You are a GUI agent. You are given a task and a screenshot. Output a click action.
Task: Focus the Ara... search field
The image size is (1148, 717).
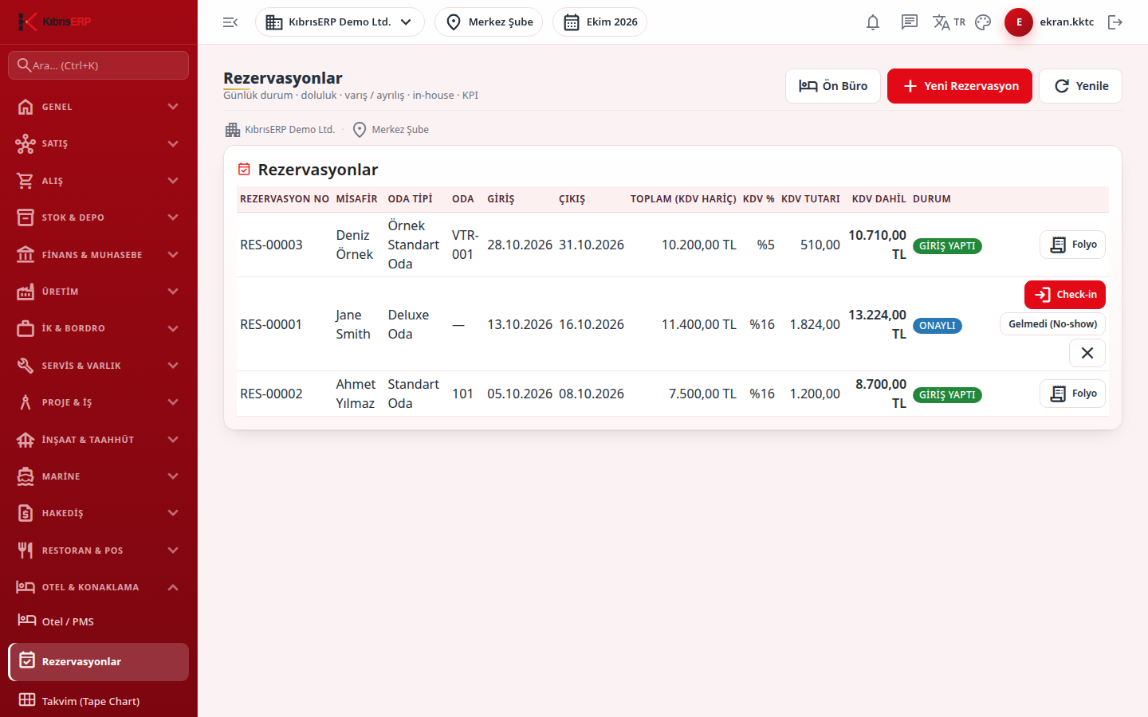point(99,65)
